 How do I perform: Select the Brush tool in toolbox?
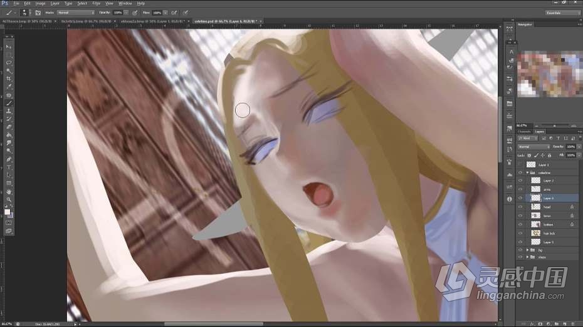click(9, 103)
